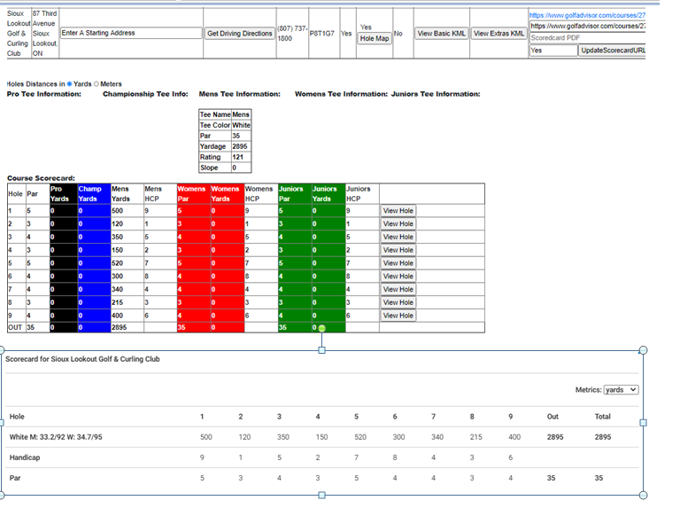Click View Hole for hole 8
The width and height of the screenshot is (680, 508).
(x=398, y=302)
